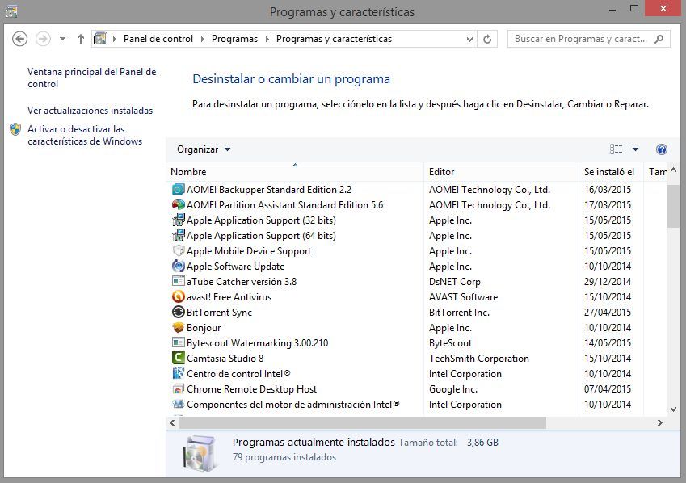Select Apple Mobile Device Support row name
This screenshot has height=483, width=686.
[x=249, y=251]
